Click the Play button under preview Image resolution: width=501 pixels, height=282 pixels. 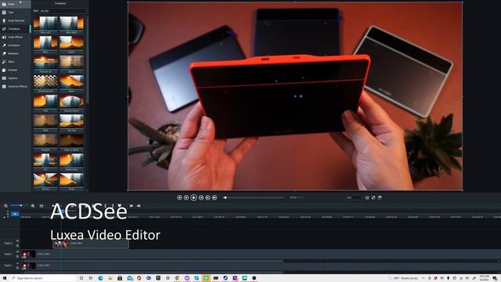tap(193, 198)
